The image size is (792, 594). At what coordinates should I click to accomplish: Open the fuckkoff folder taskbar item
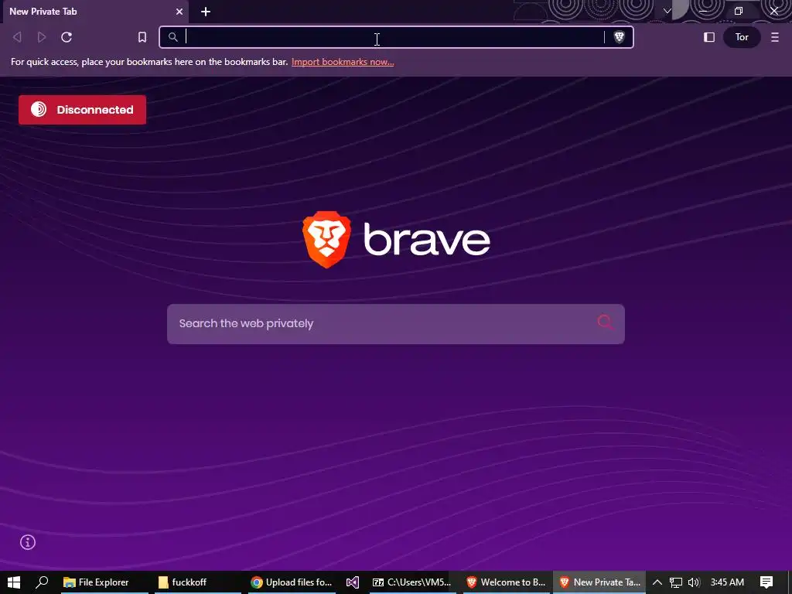pyautogui.click(x=197, y=582)
